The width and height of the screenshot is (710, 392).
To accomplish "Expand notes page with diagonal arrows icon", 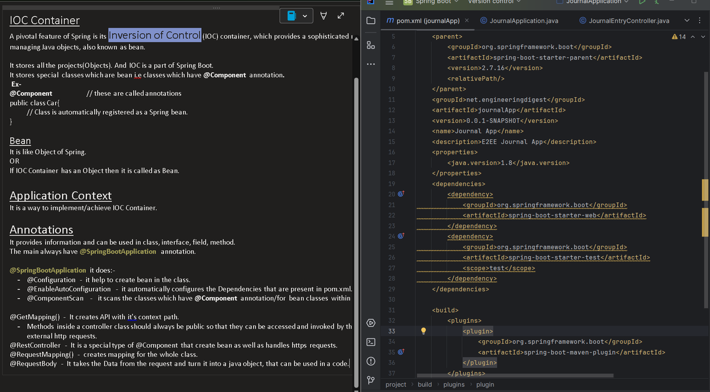I will (x=342, y=16).
